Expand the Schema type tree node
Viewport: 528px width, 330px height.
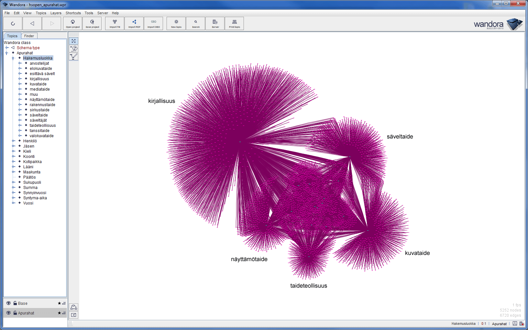[x=7, y=48]
